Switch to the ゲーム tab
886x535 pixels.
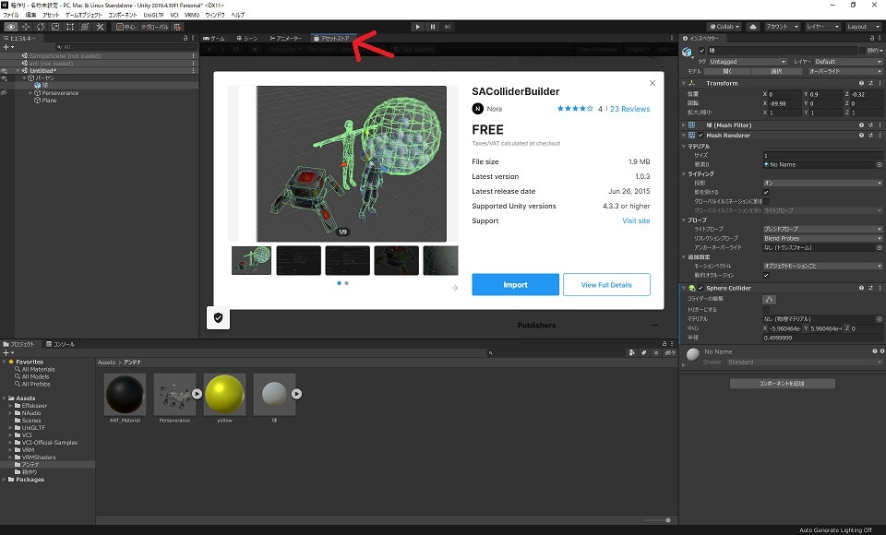pos(214,39)
